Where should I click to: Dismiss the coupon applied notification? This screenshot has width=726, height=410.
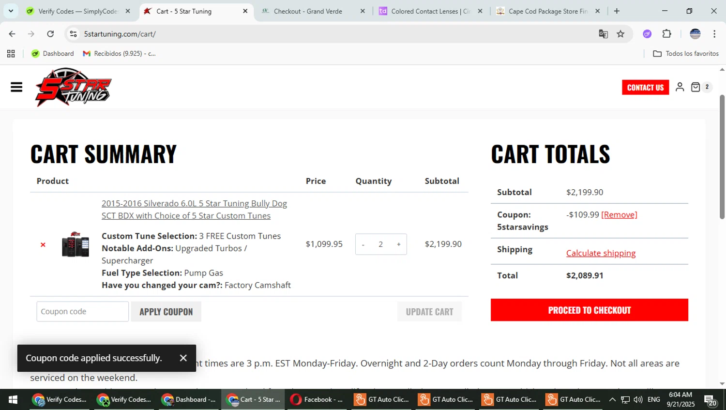[x=183, y=358]
